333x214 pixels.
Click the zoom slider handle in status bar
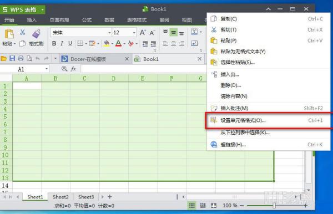pyautogui.click(x=274, y=206)
